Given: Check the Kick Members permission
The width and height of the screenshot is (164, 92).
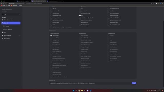Looking at the screenshot, I should click(51, 47).
